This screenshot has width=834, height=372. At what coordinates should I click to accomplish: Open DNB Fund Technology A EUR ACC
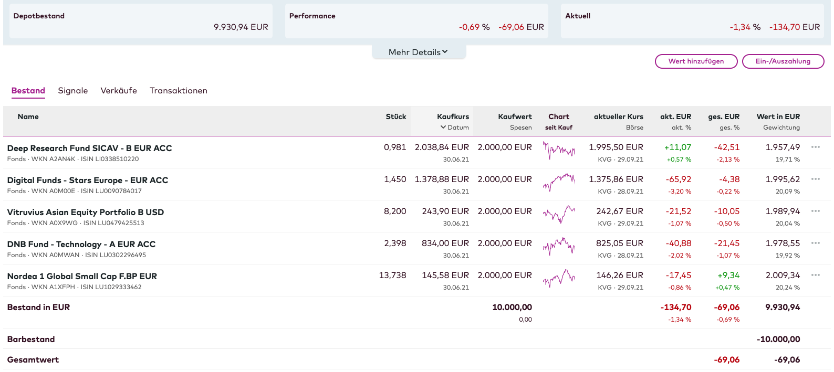[x=81, y=245]
